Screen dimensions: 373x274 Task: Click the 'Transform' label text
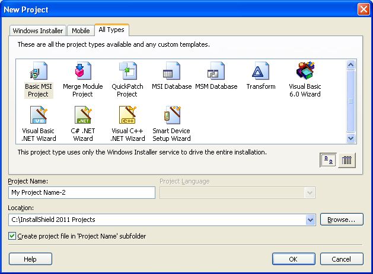click(261, 86)
